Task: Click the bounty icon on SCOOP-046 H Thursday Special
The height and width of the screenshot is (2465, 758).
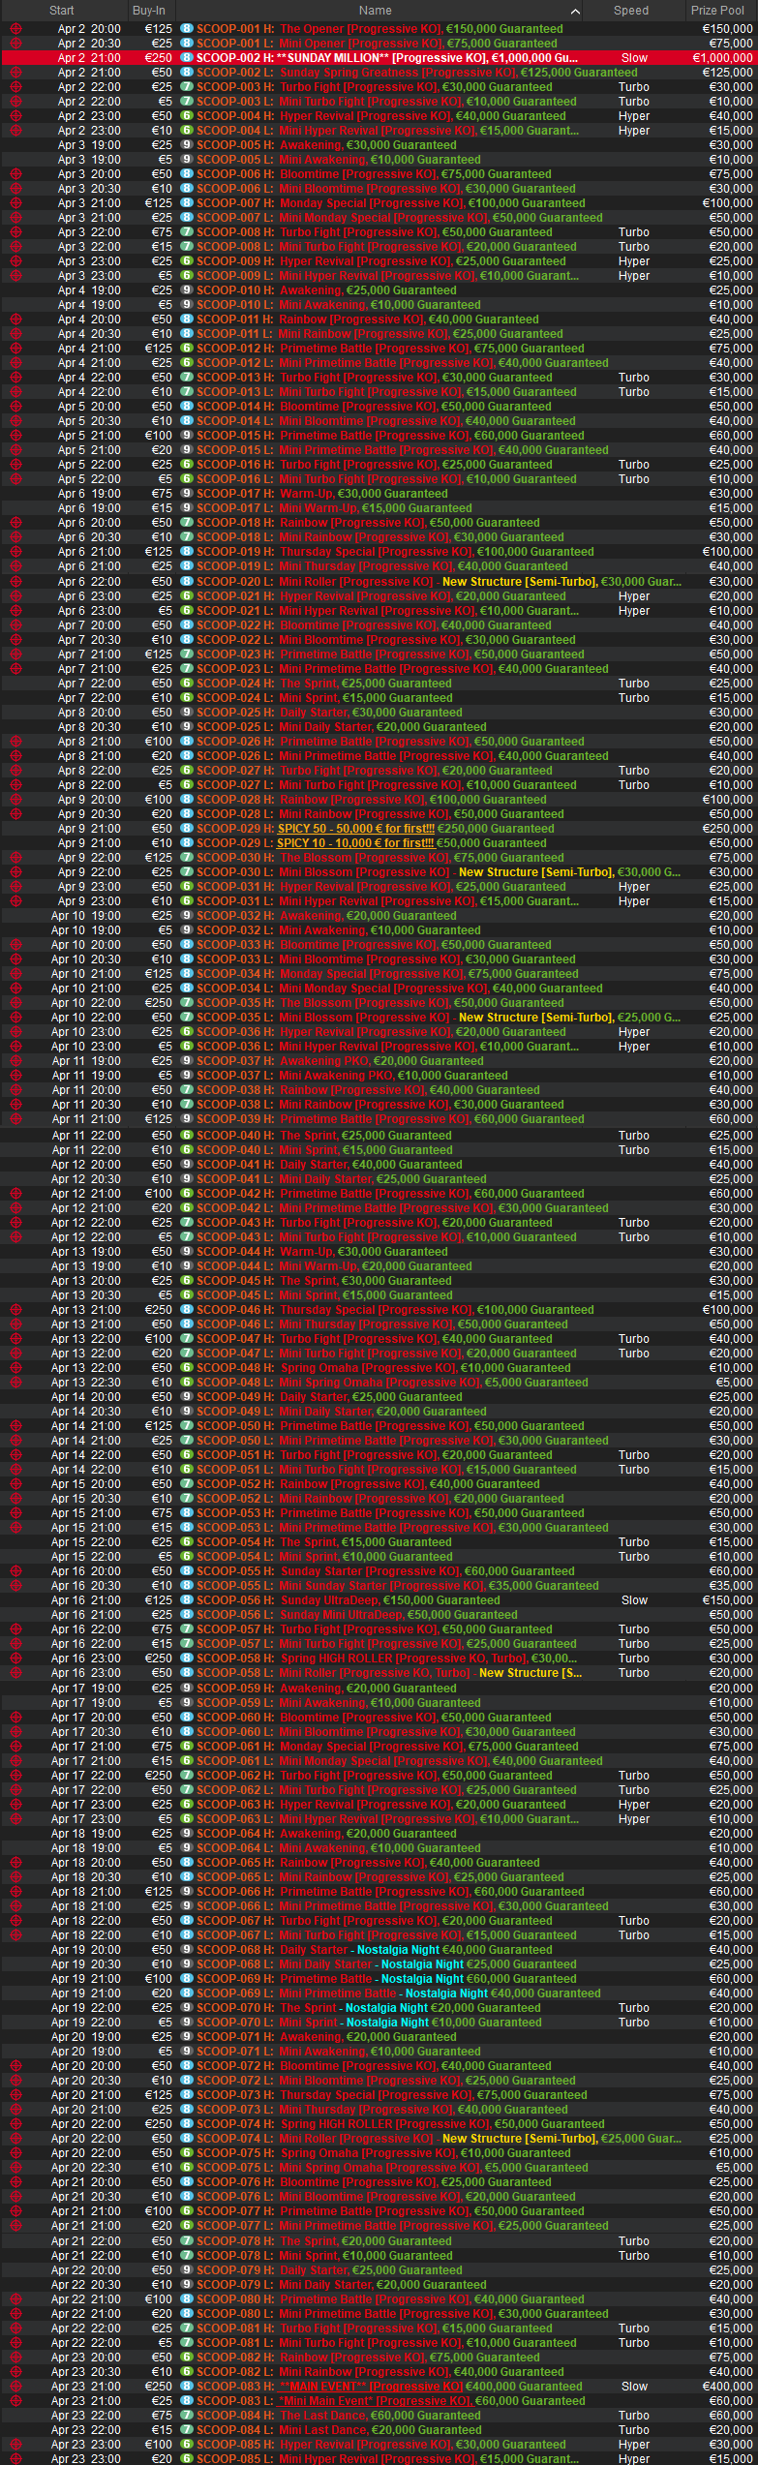Action: click(15, 1310)
